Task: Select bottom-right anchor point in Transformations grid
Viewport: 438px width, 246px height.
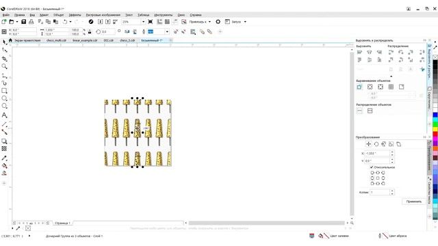Action: (383, 183)
